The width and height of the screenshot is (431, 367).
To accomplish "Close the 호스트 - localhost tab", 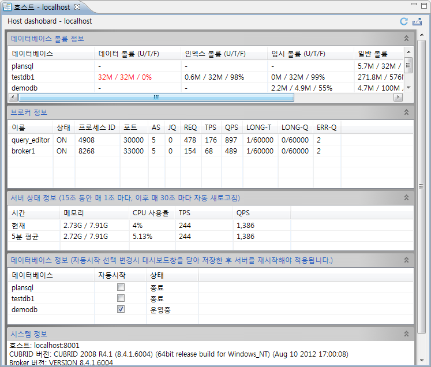I will tap(77, 6).
